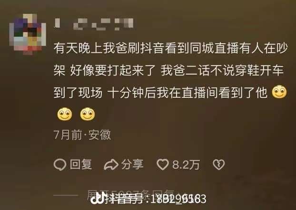Image resolution: width=296 pixels, height=210 pixels.
Task: Select the comment line starting 有天晚上我爸
Action: pyautogui.click(x=171, y=48)
